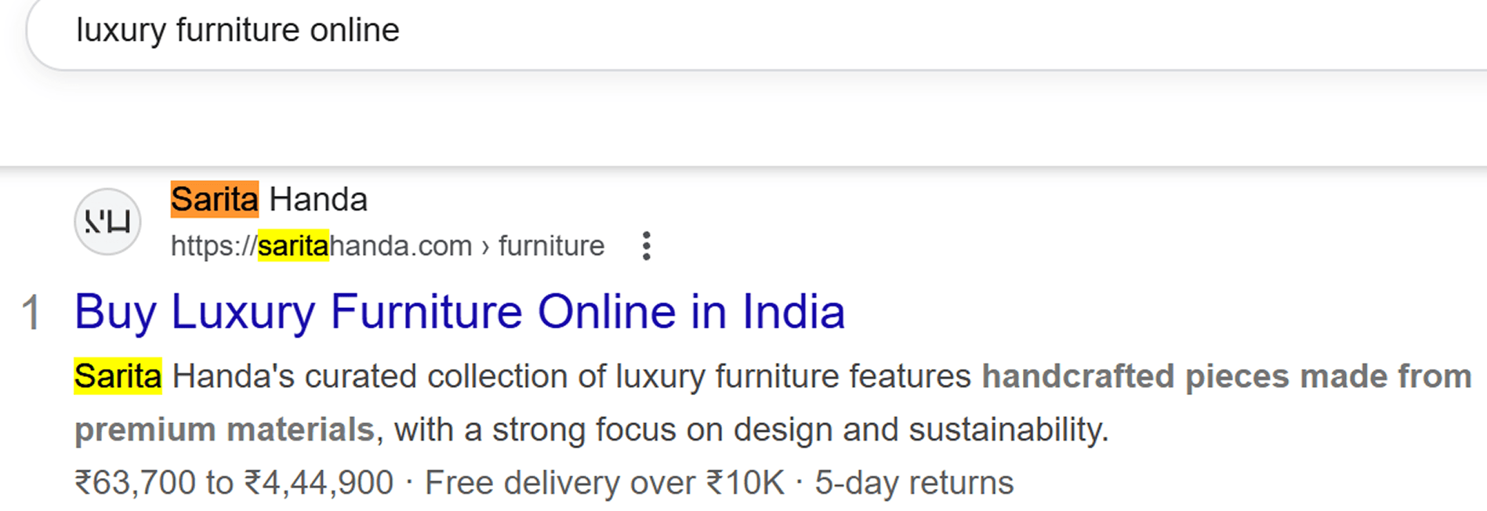
Task: Place cursor after 'online' in the search query
Action: click(401, 31)
